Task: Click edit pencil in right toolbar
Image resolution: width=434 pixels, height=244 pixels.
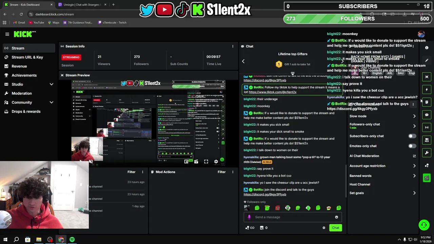Action: point(427,60)
